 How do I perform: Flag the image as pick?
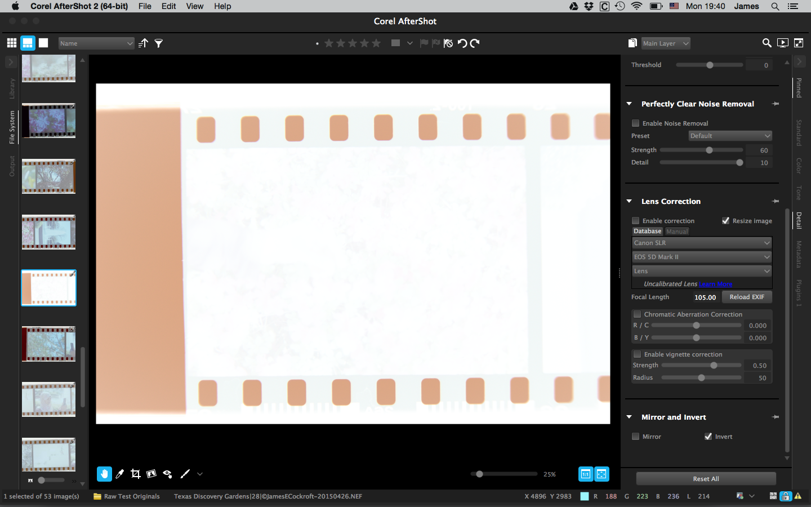click(x=424, y=43)
